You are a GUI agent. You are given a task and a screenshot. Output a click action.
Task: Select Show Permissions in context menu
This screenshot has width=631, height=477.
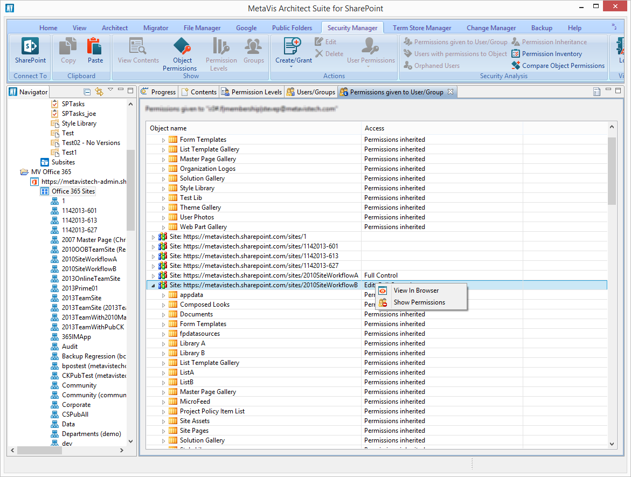[419, 302]
